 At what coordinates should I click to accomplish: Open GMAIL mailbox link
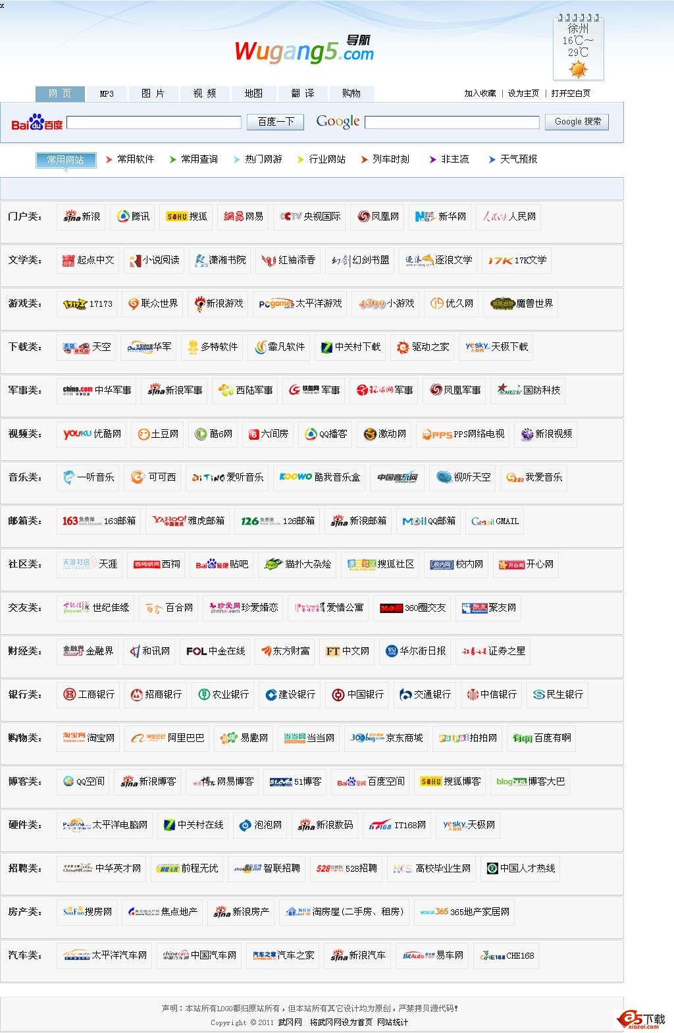click(x=494, y=521)
